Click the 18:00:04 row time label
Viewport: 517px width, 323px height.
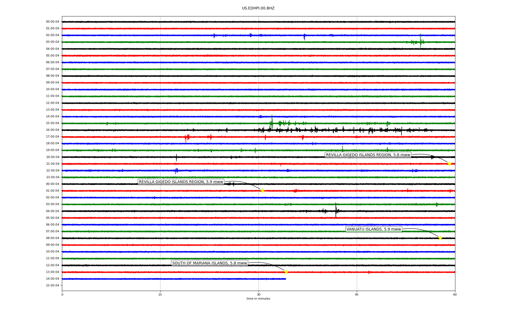pos(53,143)
